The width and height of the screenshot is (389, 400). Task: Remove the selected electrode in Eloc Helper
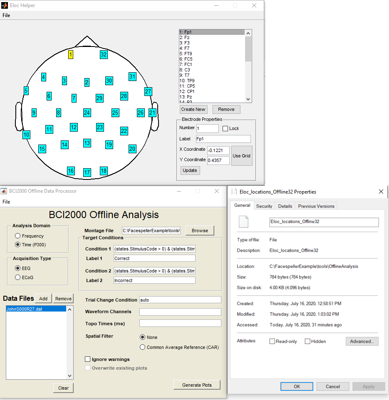[x=226, y=109]
